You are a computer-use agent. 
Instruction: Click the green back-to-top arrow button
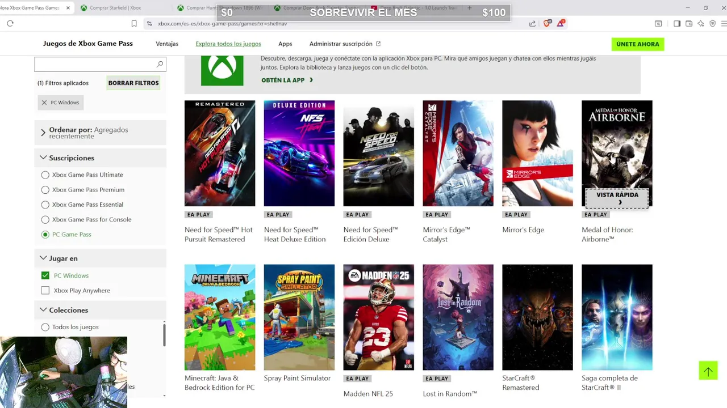point(708,372)
